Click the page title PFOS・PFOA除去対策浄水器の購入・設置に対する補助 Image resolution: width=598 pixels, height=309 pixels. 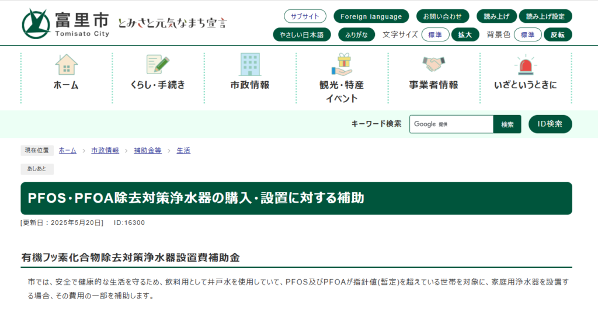pos(196,199)
